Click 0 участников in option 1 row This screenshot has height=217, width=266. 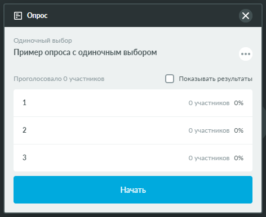tap(209, 103)
